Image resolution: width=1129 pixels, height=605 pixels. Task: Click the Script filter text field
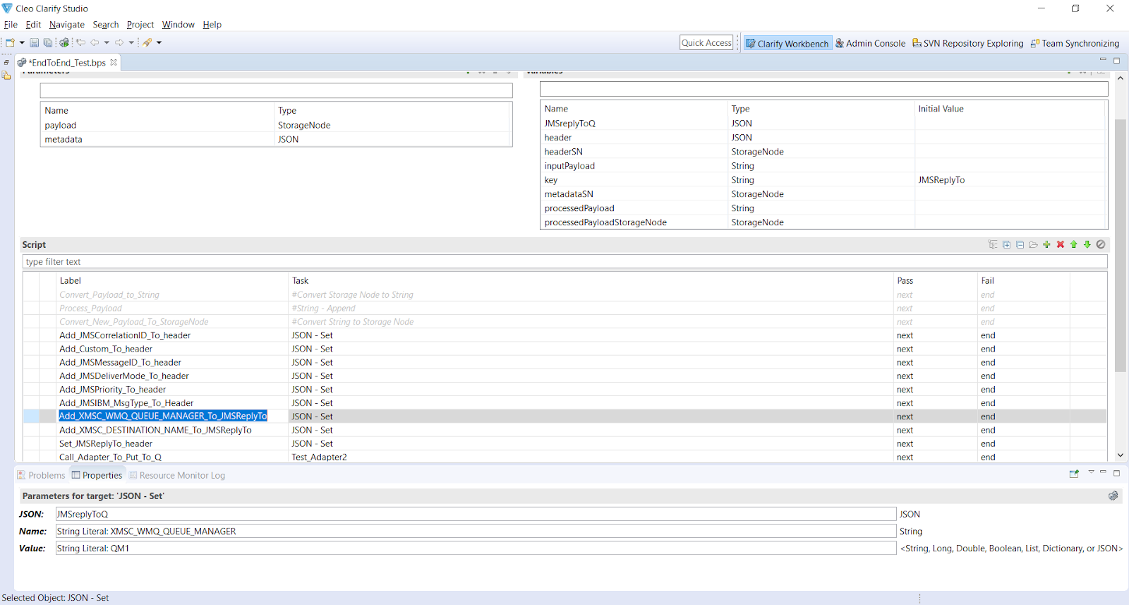(x=564, y=262)
